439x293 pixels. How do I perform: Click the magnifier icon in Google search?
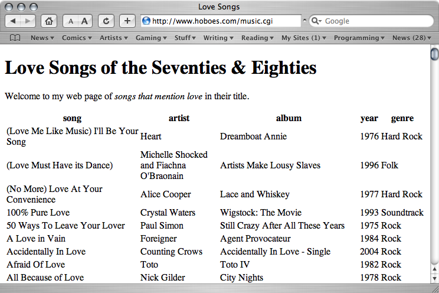click(x=317, y=21)
